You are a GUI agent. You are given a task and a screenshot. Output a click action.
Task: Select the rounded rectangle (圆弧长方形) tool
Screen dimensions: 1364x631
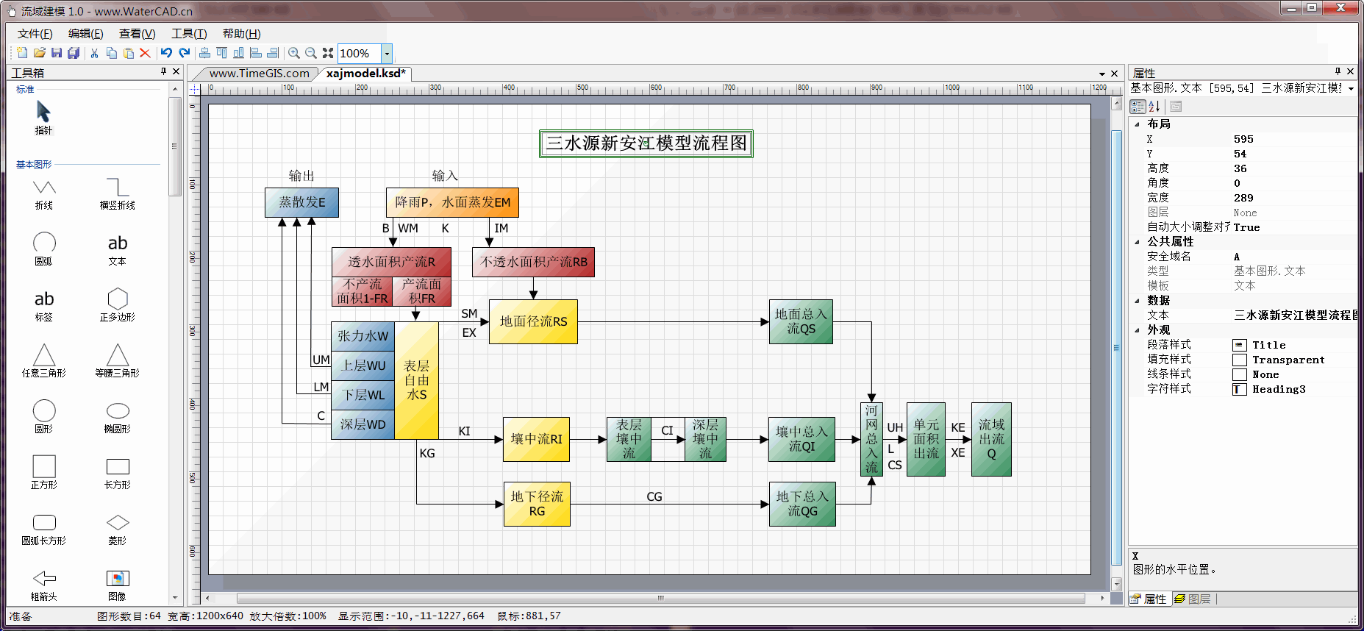44,529
